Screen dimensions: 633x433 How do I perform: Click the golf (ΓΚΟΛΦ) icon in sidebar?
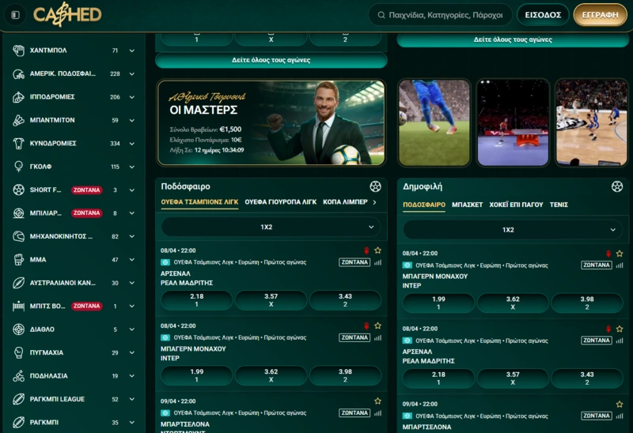click(19, 167)
